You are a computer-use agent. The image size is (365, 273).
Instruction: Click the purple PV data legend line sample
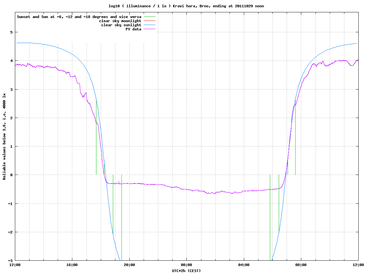(x=149, y=29)
